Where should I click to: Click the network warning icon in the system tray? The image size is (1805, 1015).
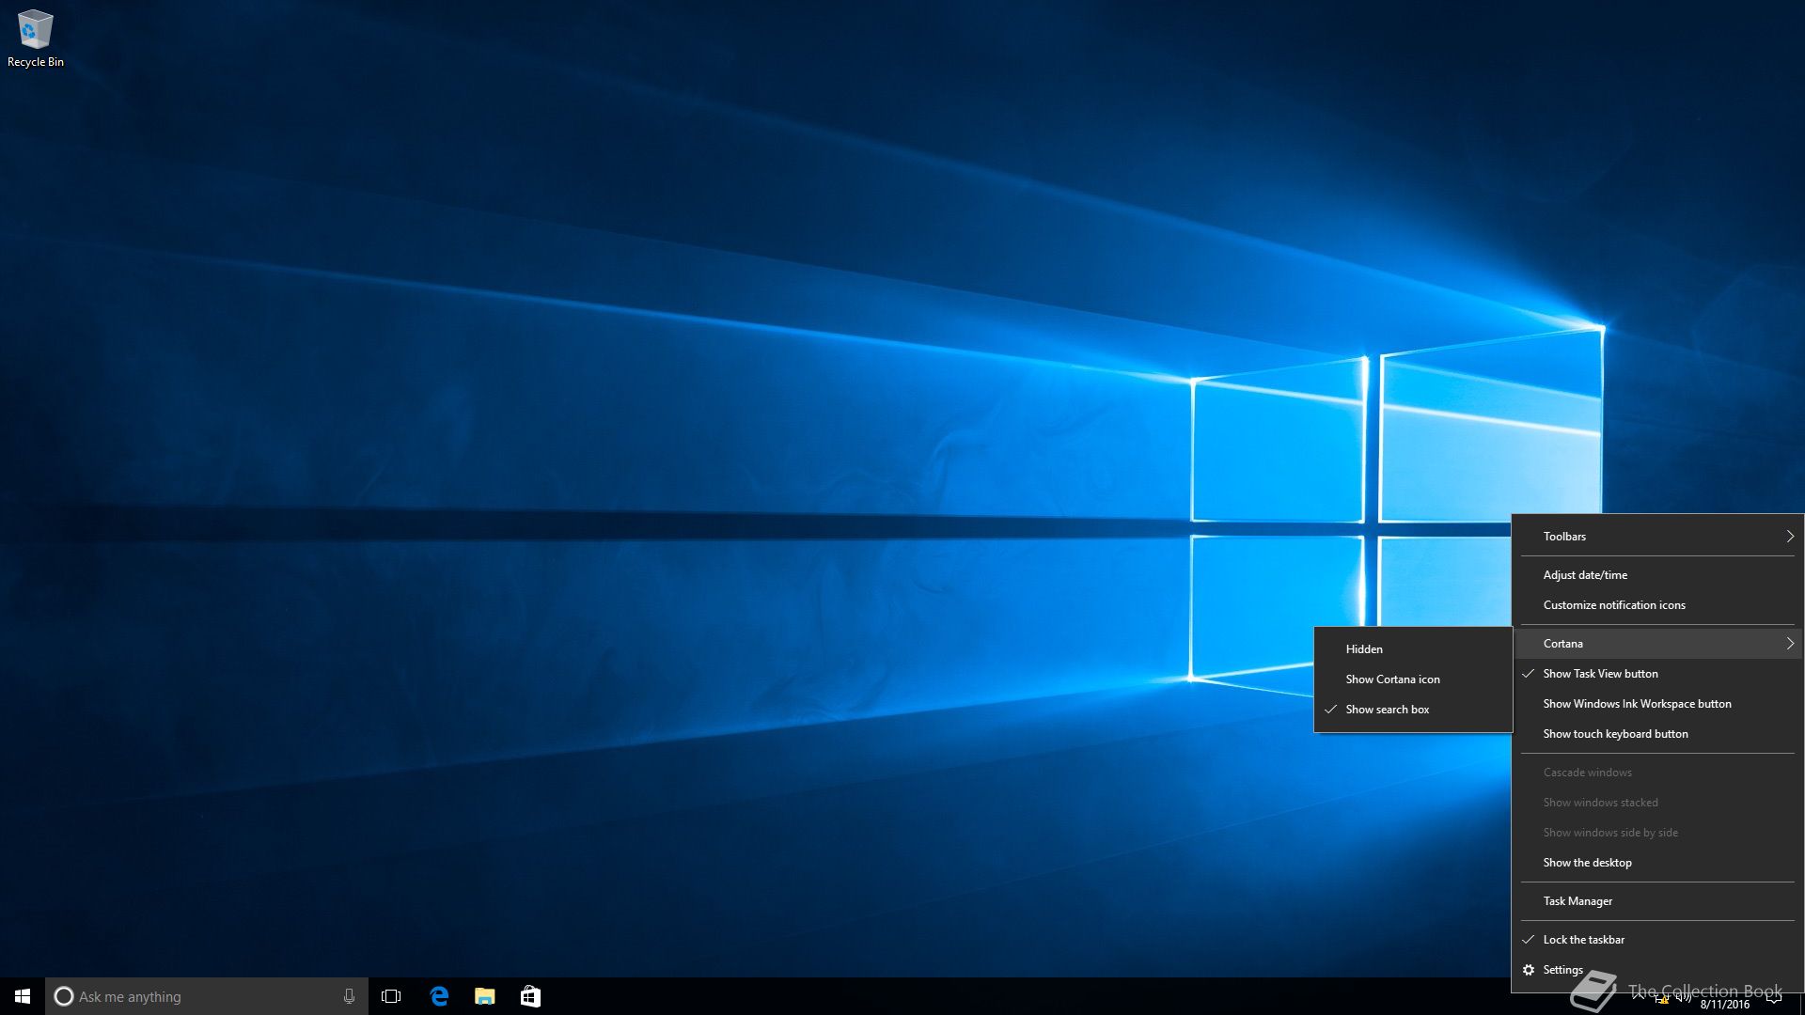1661,998
